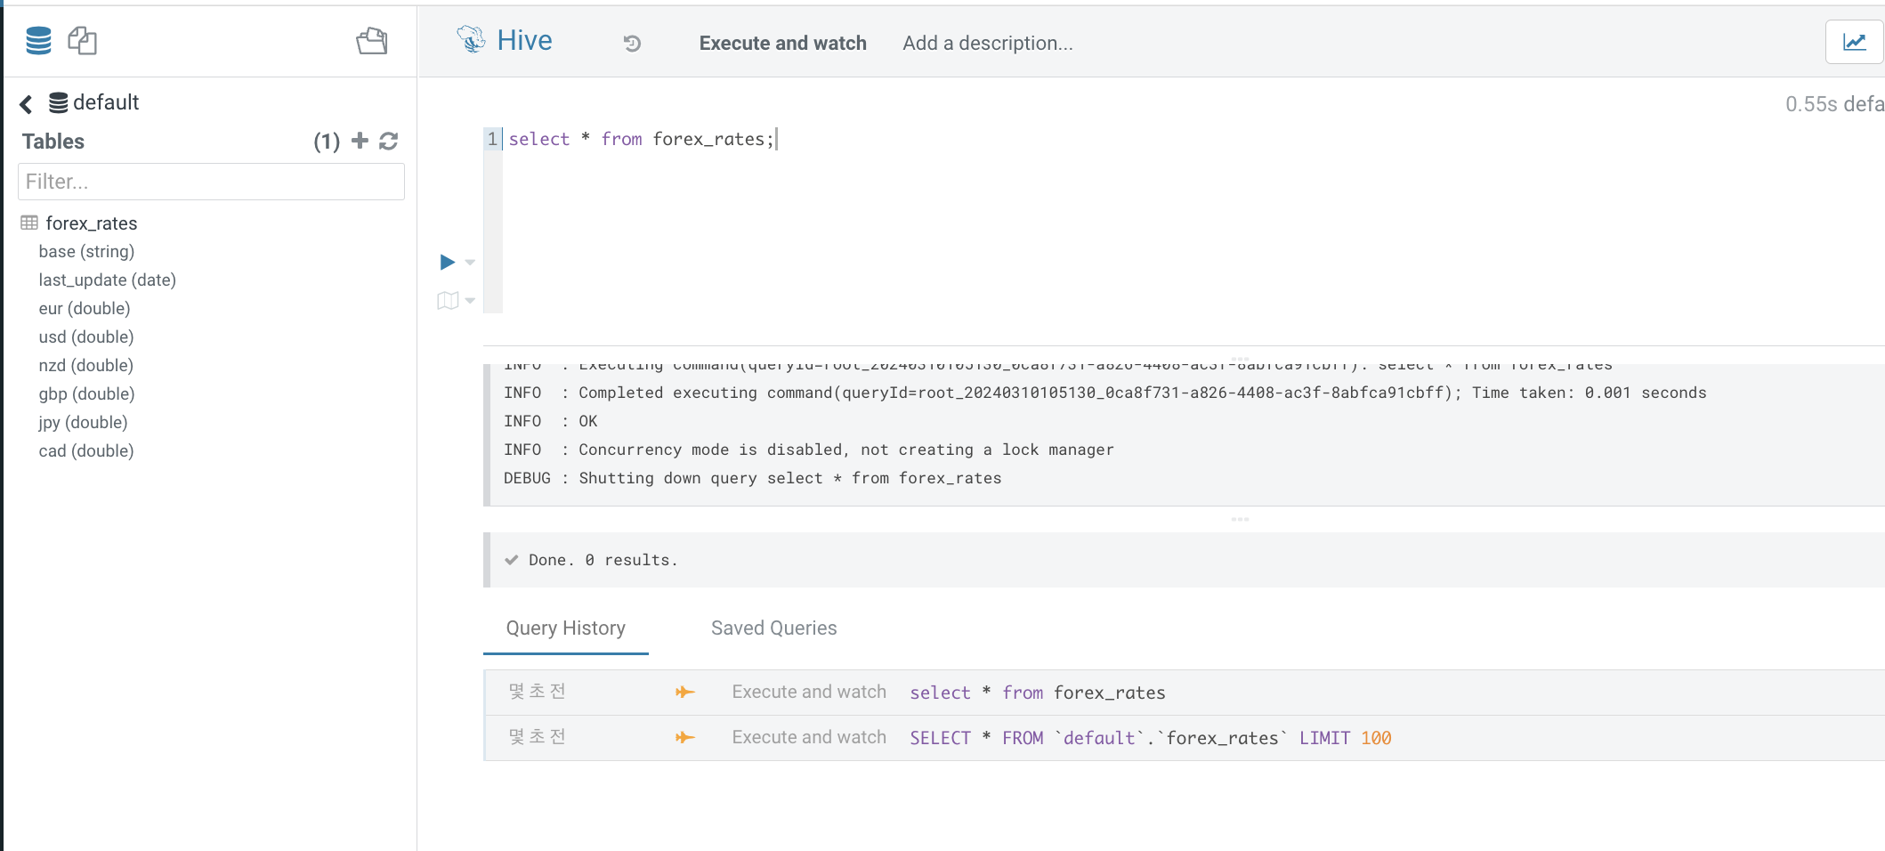Select the Query History tab
1885x851 pixels.
click(565, 628)
